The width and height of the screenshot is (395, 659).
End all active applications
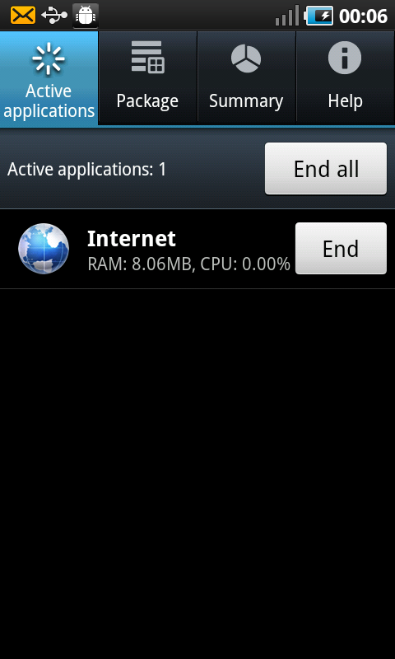point(326,169)
